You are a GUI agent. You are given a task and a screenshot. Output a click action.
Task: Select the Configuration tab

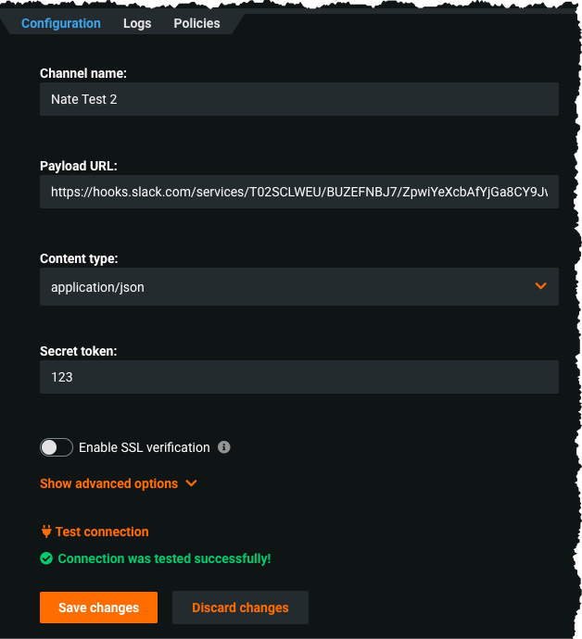(61, 23)
